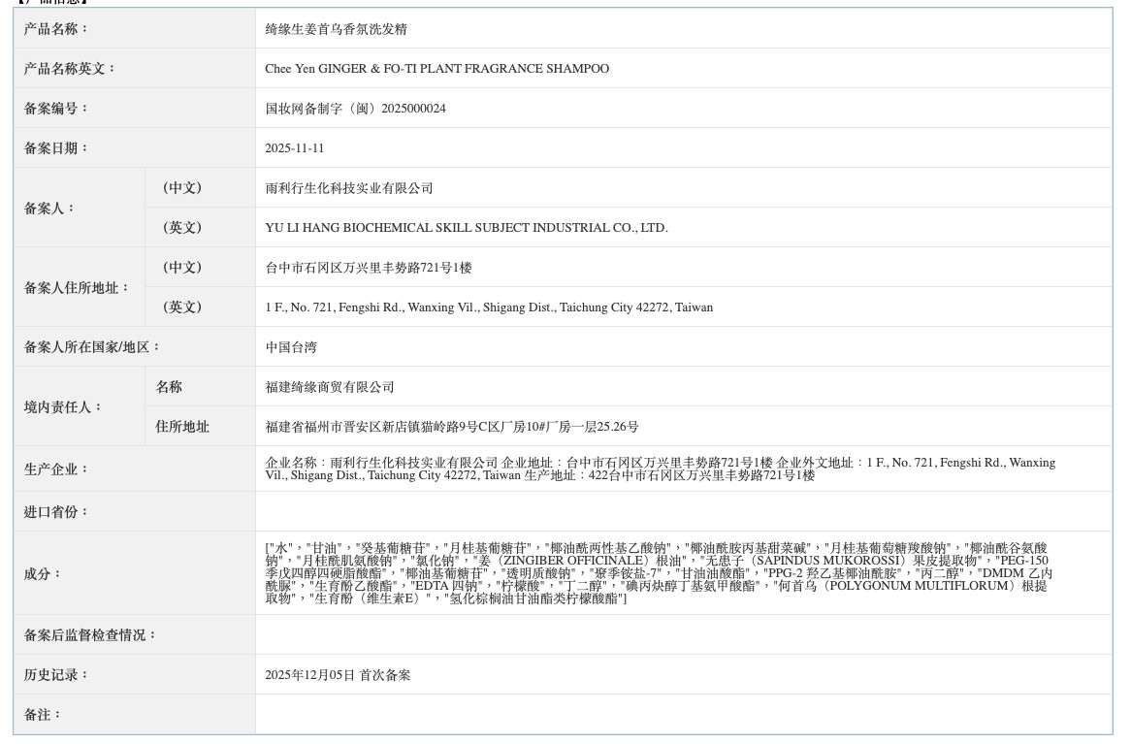Click the history record 2025年12月05日 首次备案

[x=338, y=675]
